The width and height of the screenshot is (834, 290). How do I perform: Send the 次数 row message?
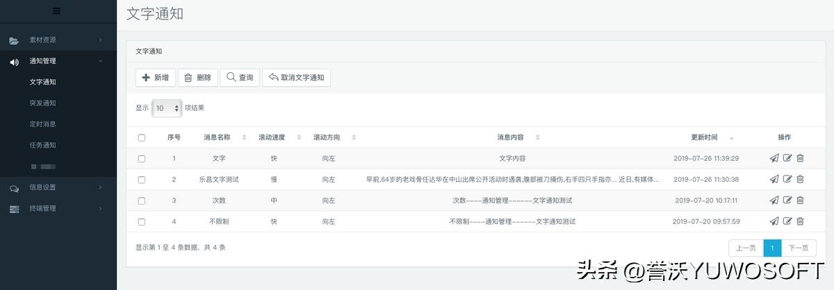pyautogui.click(x=774, y=201)
